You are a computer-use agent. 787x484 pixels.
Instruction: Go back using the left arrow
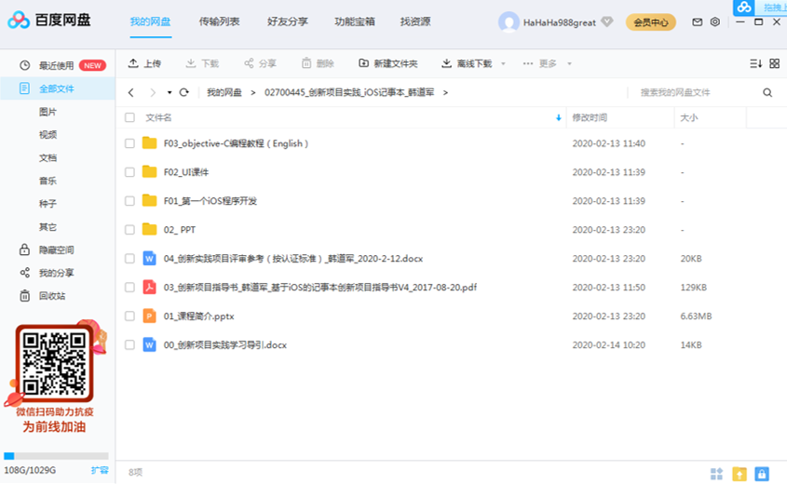131,93
